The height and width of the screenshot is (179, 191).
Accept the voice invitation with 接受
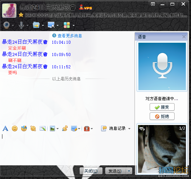pos(162,107)
